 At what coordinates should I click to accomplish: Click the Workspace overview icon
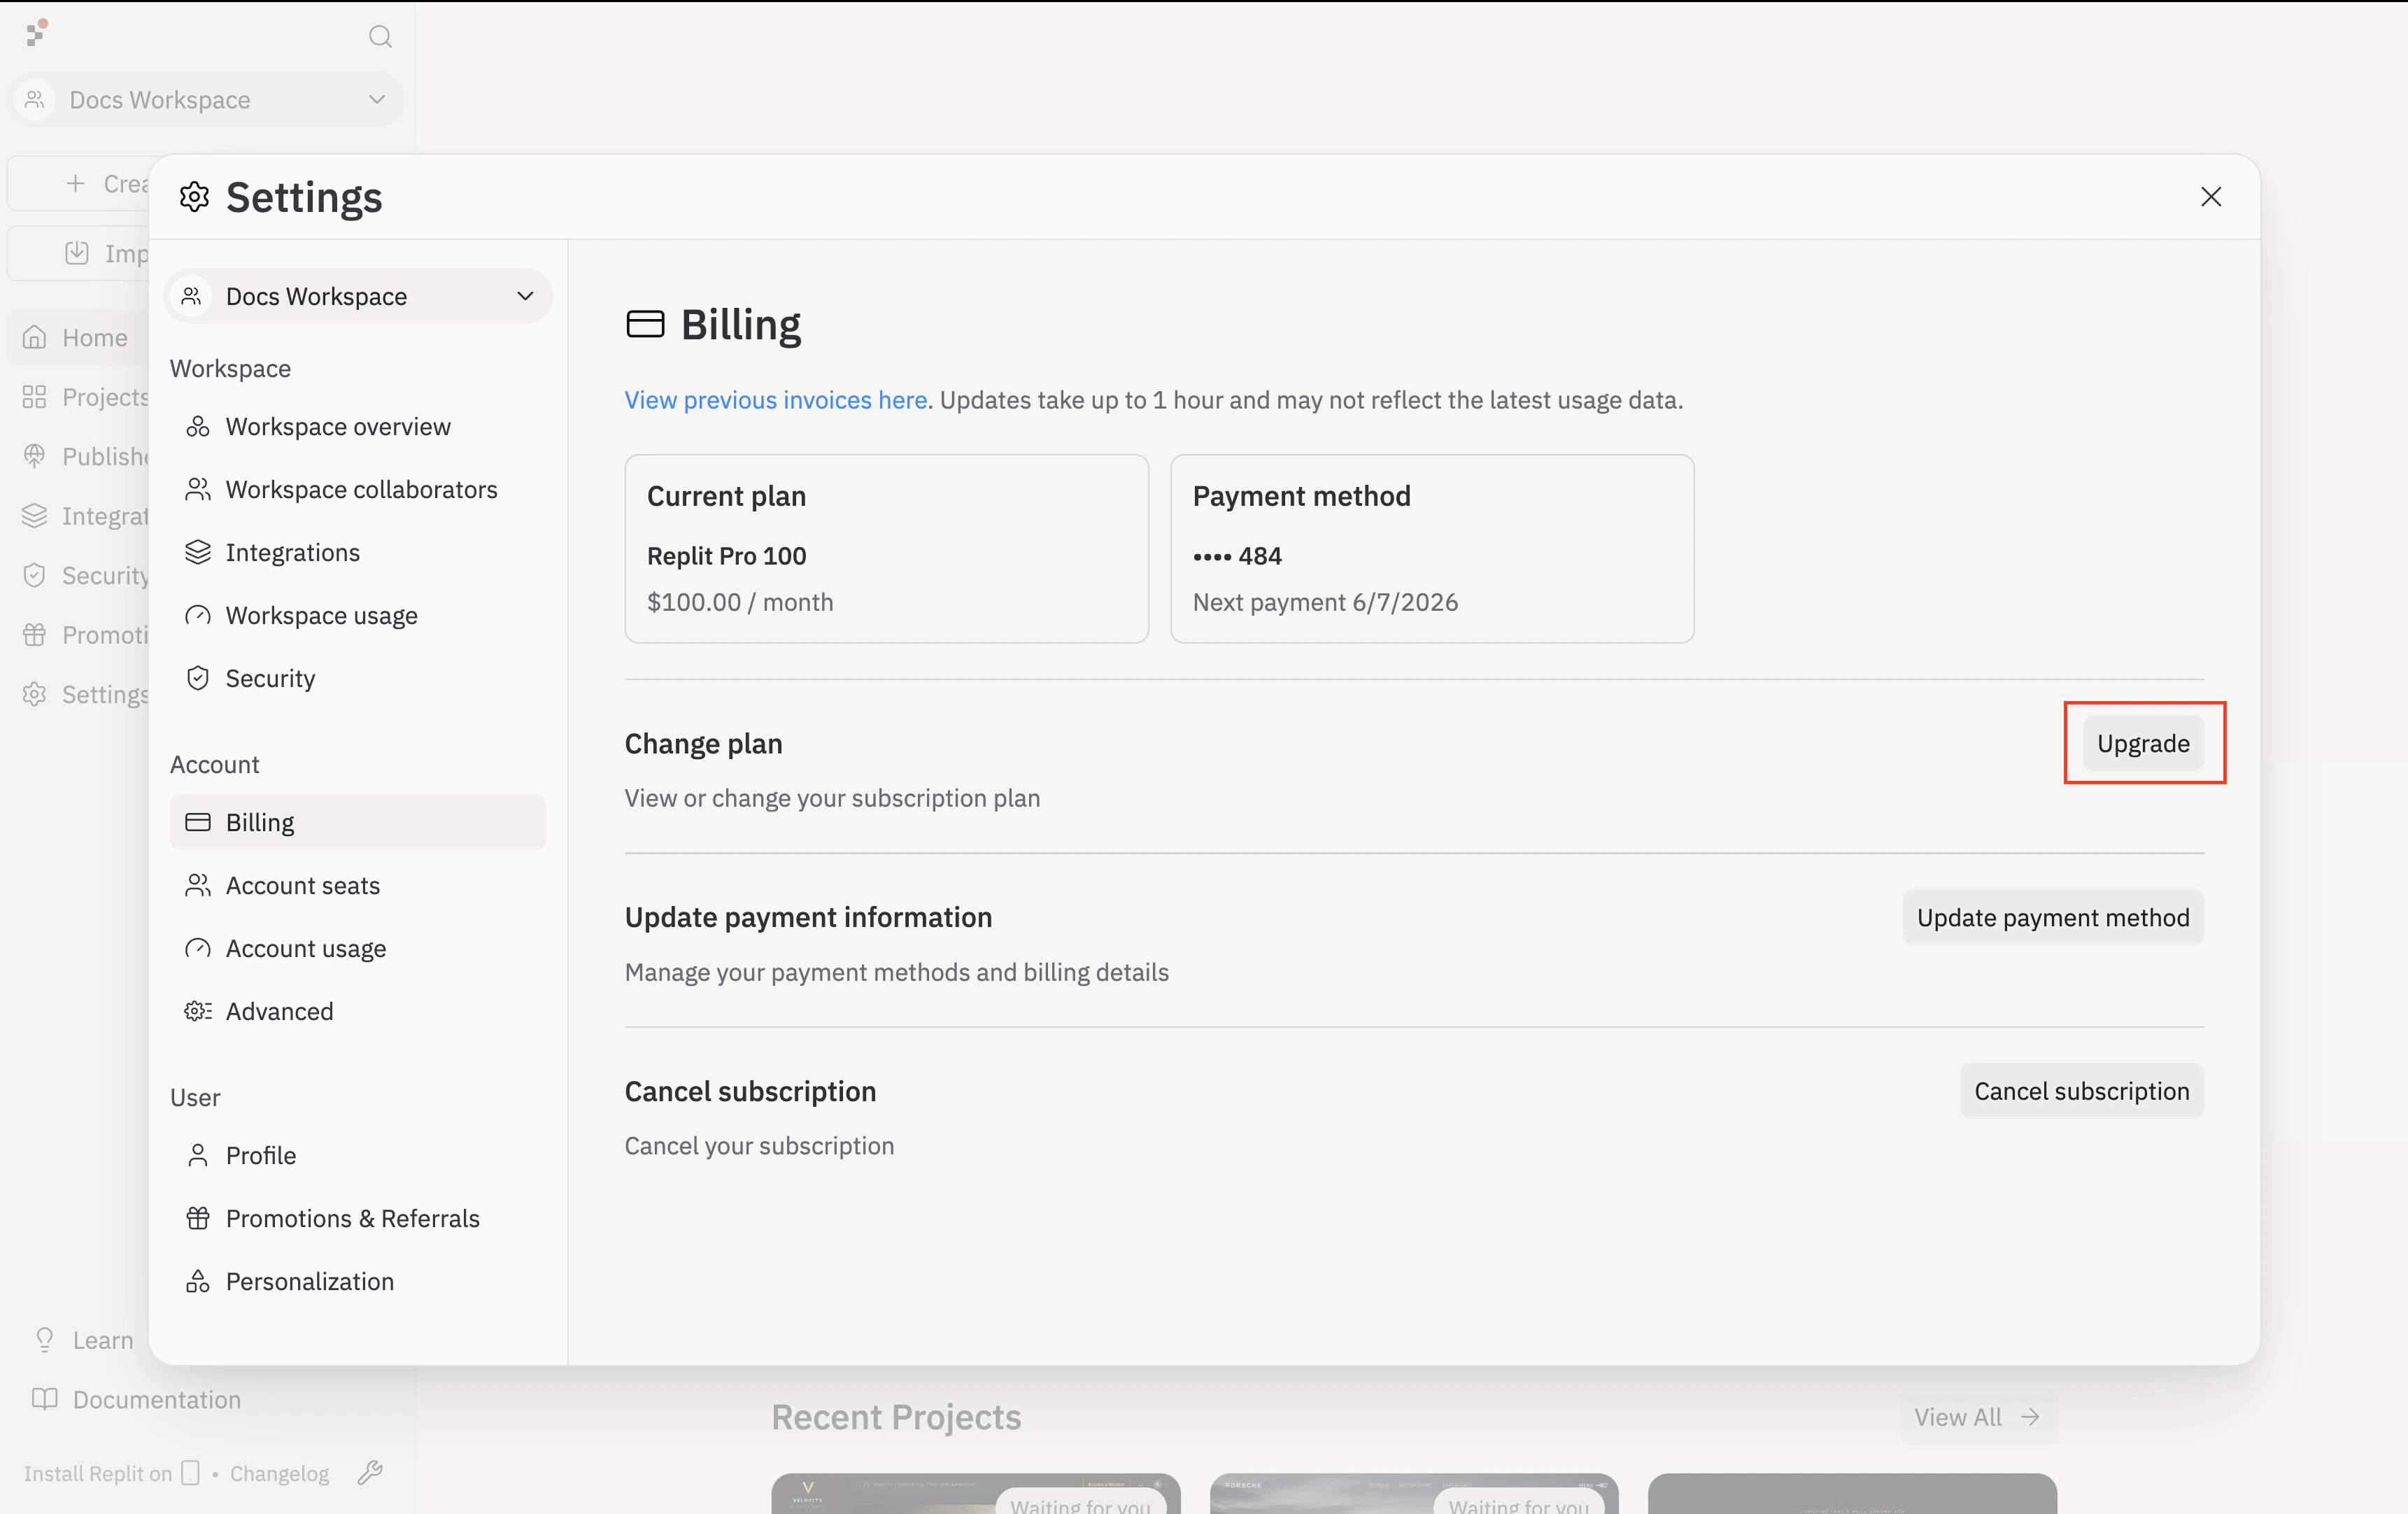(198, 427)
